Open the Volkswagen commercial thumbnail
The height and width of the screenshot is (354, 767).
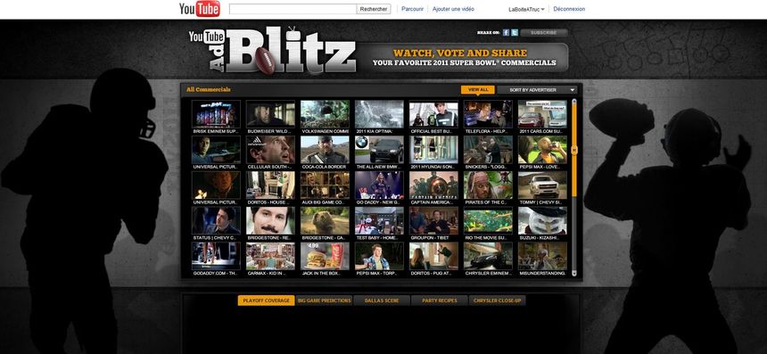[x=325, y=114]
